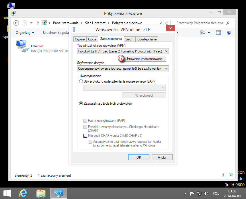Click the address bar location icon
The width and height of the screenshot is (246, 199).
pos(45,23)
